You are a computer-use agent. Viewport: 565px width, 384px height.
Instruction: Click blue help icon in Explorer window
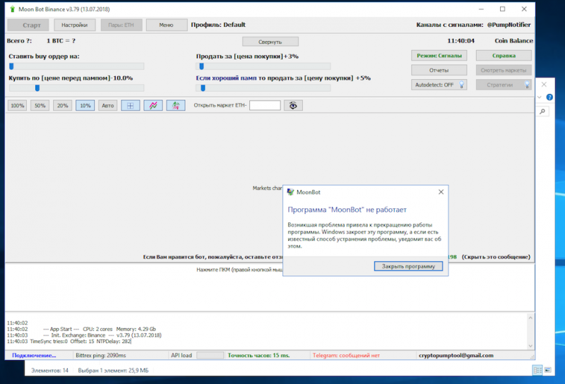(549, 97)
